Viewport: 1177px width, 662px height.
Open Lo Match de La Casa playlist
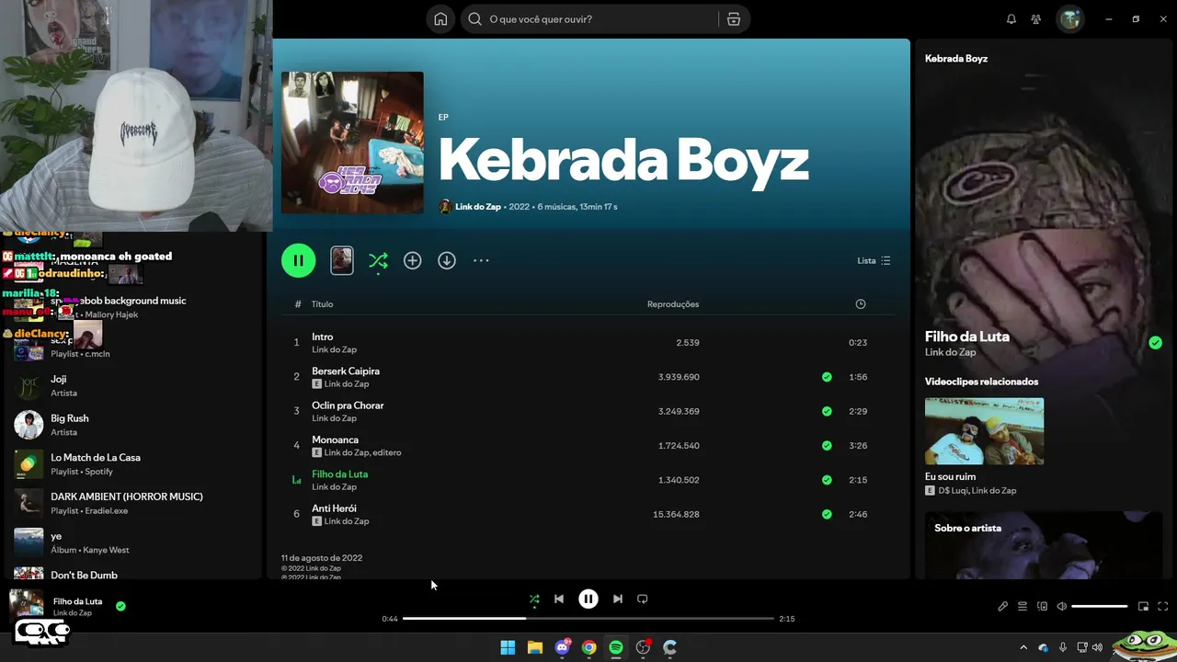[x=133, y=464]
